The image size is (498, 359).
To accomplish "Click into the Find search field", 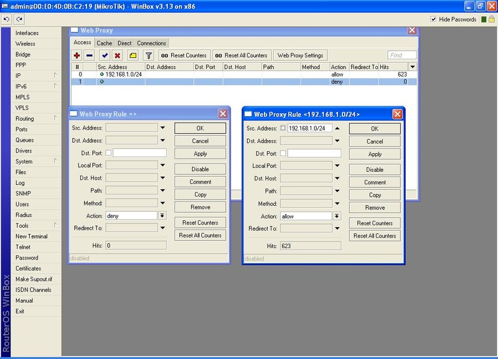I will (402, 55).
